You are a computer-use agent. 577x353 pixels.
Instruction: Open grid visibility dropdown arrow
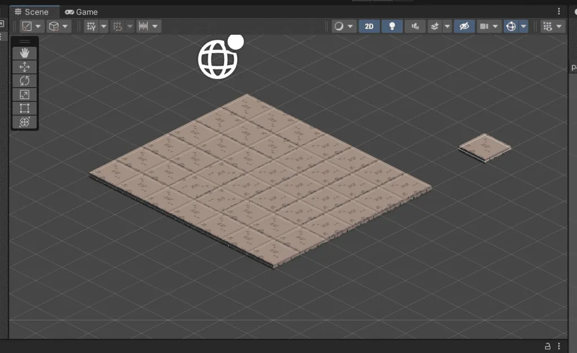coord(130,26)
